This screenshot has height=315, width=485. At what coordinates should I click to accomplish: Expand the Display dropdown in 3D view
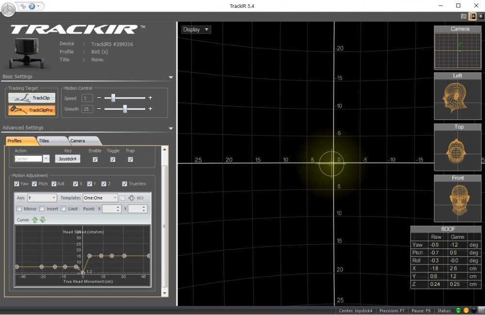196,30
